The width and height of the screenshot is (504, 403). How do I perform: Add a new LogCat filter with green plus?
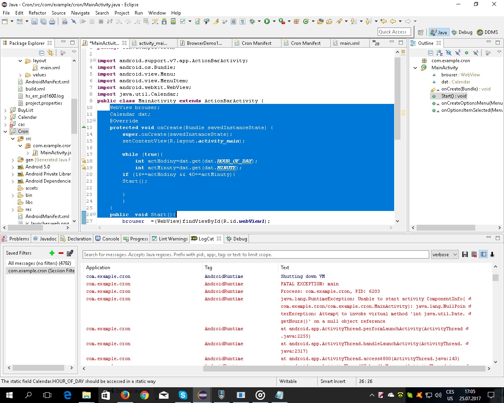52,253
